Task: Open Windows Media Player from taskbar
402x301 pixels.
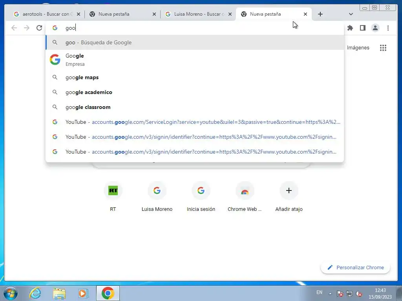Action: [83, 293]
